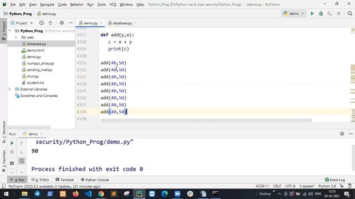Collapse all in Project panel toolbar
Viewport: 355px width, 199px height.
(x=50, y=23)
